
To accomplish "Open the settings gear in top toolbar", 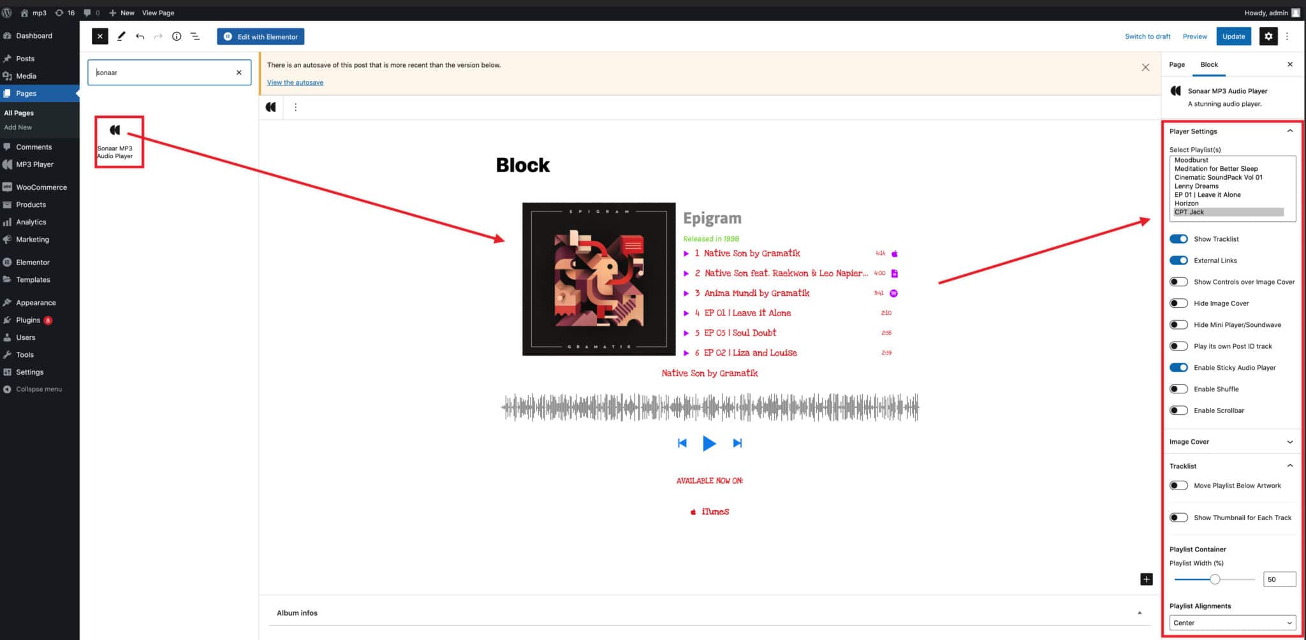I will pos(1268,36).
